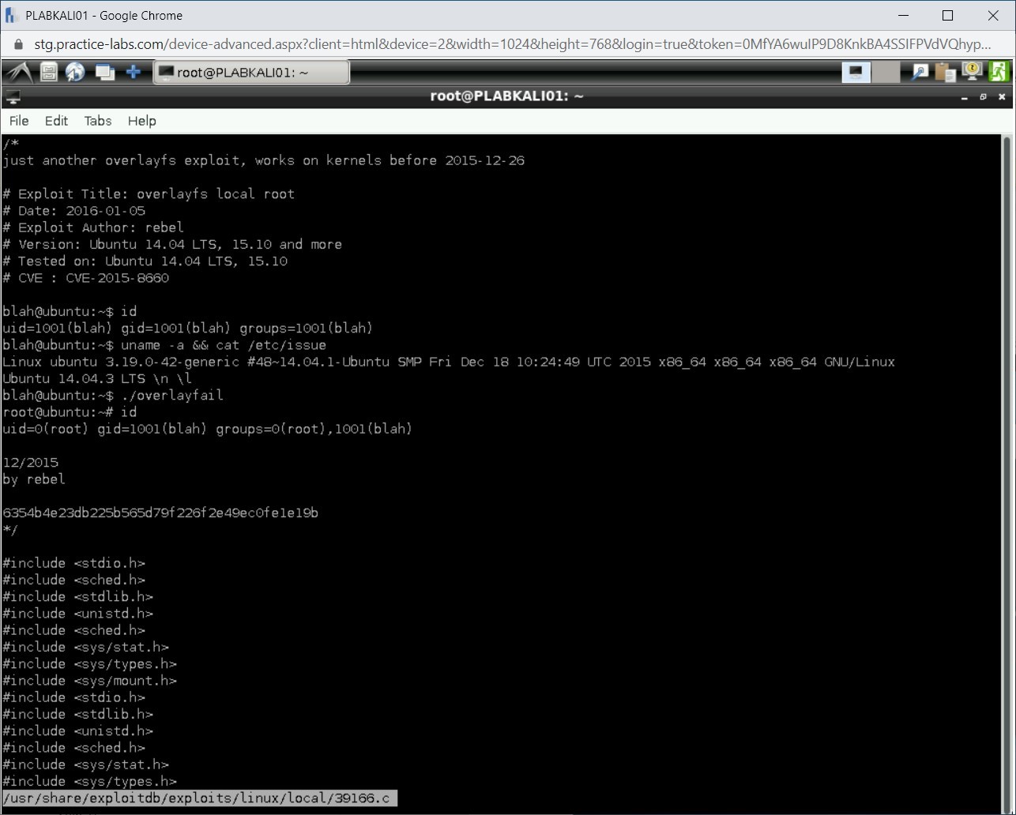The image size is (1016, 815).
Task: Open the Help menu
Action: tap(142, 121)
